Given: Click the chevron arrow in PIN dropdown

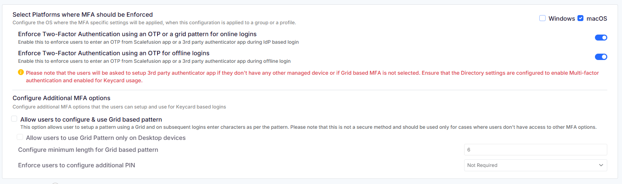Looking at the screenshot, I should [x=601, y=165].
